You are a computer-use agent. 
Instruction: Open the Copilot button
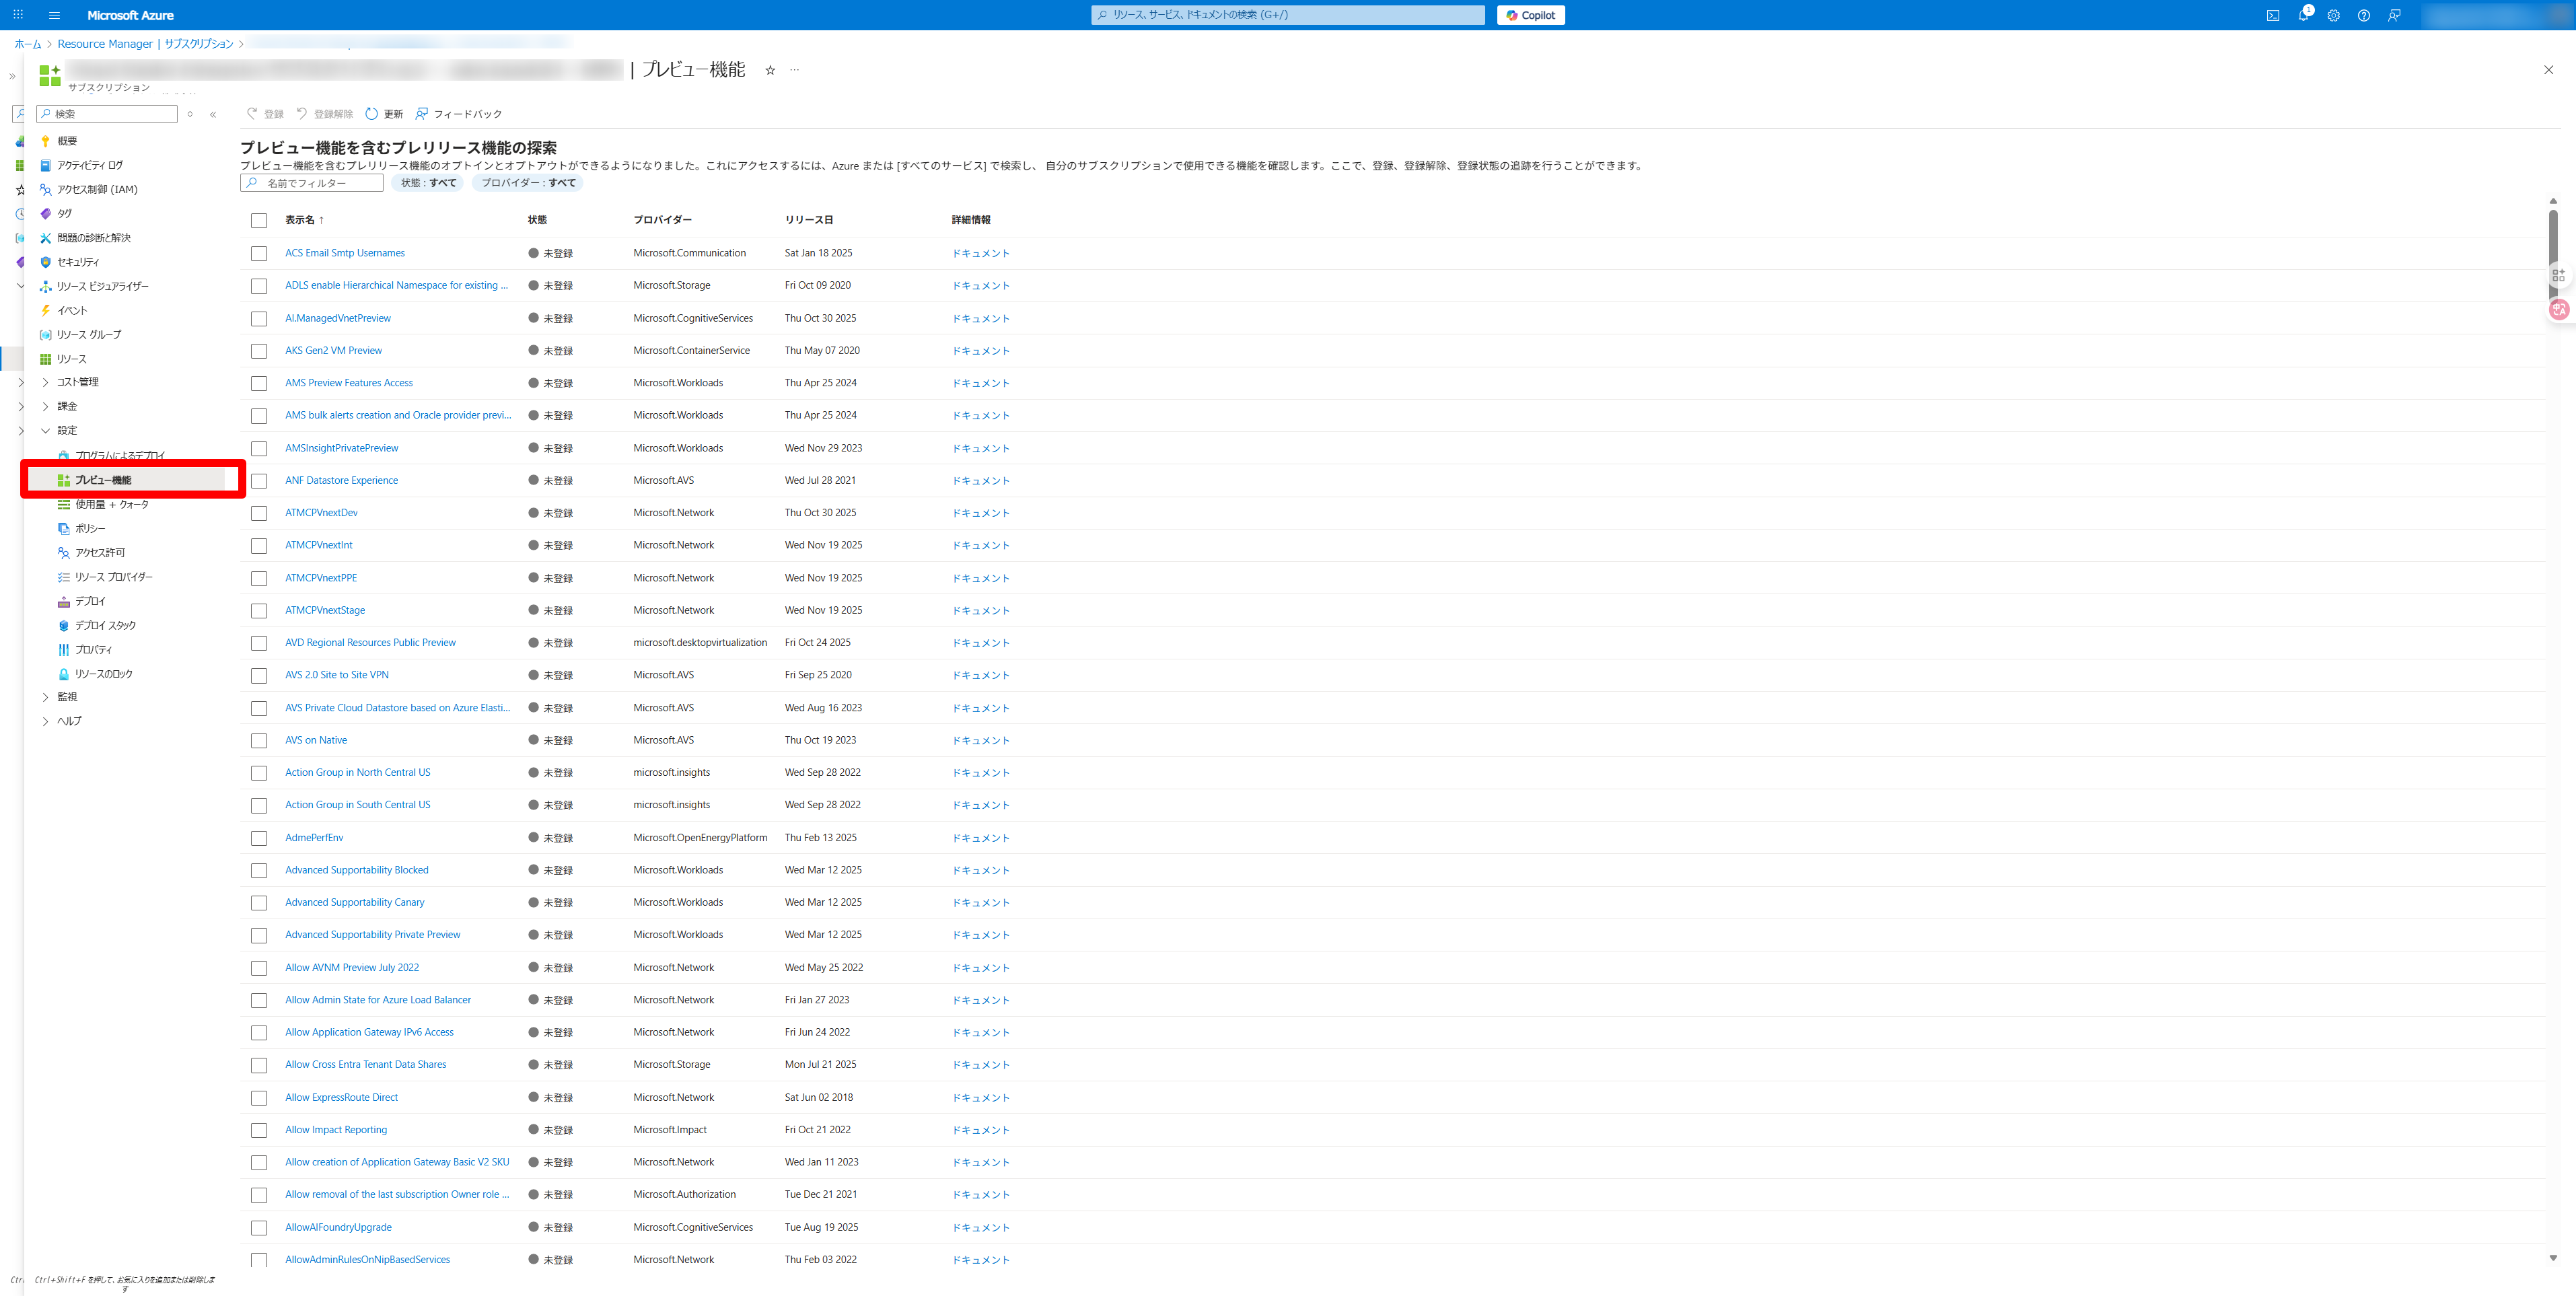pyautogui.click(x=1530, y=15)
